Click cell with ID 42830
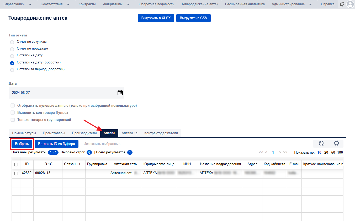The height and width of the screenshot is (221, 355). [x=27, y=173]
